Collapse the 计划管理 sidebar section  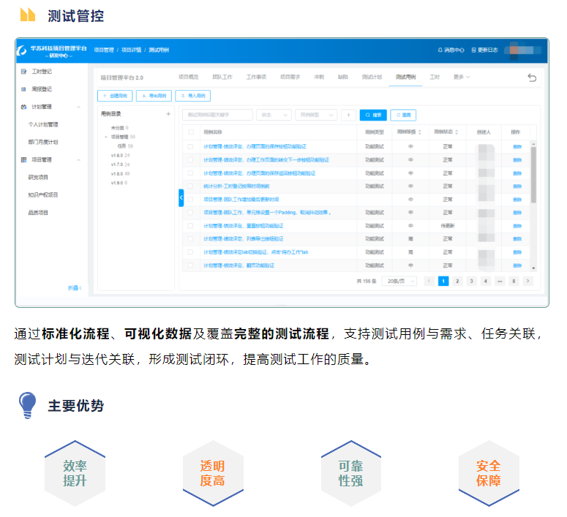tap(78, 107)
